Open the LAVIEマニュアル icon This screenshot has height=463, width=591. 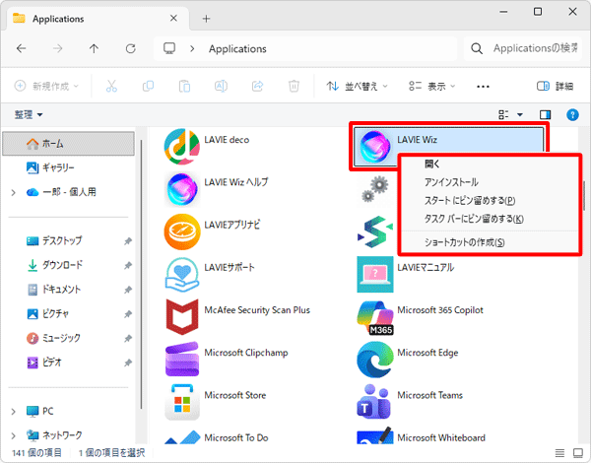pos(375,275)
